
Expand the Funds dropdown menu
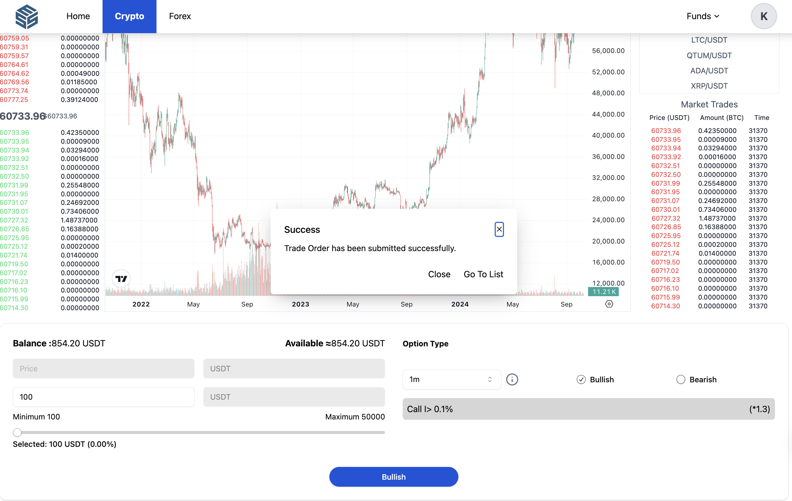point(703,16)
